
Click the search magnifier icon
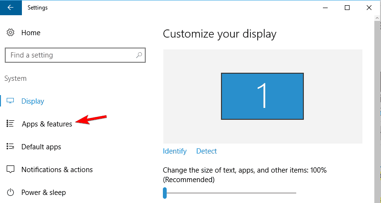coord(139,55)
